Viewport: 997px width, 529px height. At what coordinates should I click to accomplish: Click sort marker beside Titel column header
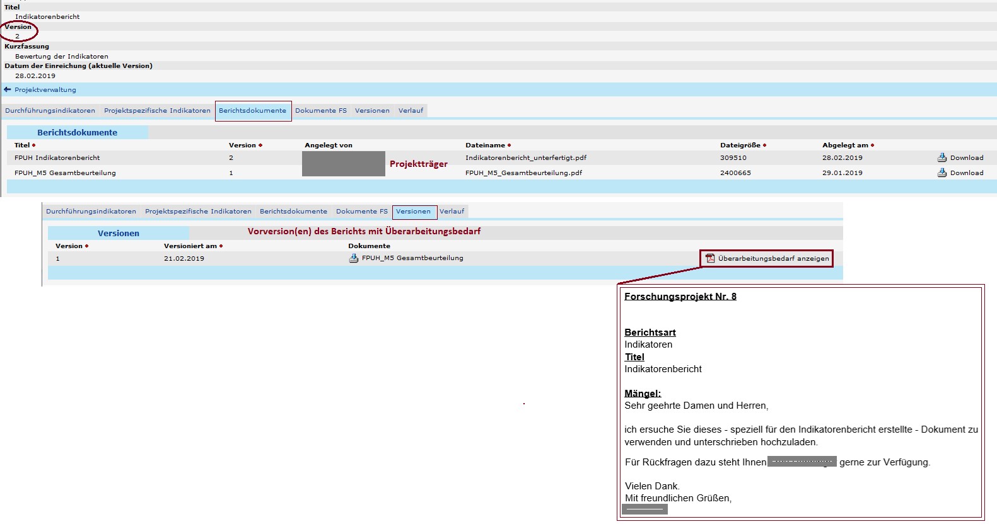click(34, 145)
